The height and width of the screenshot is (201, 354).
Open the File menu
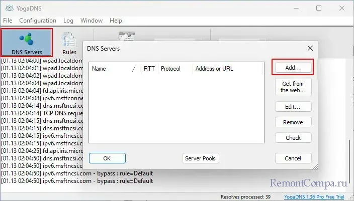(x=8, y=21)
